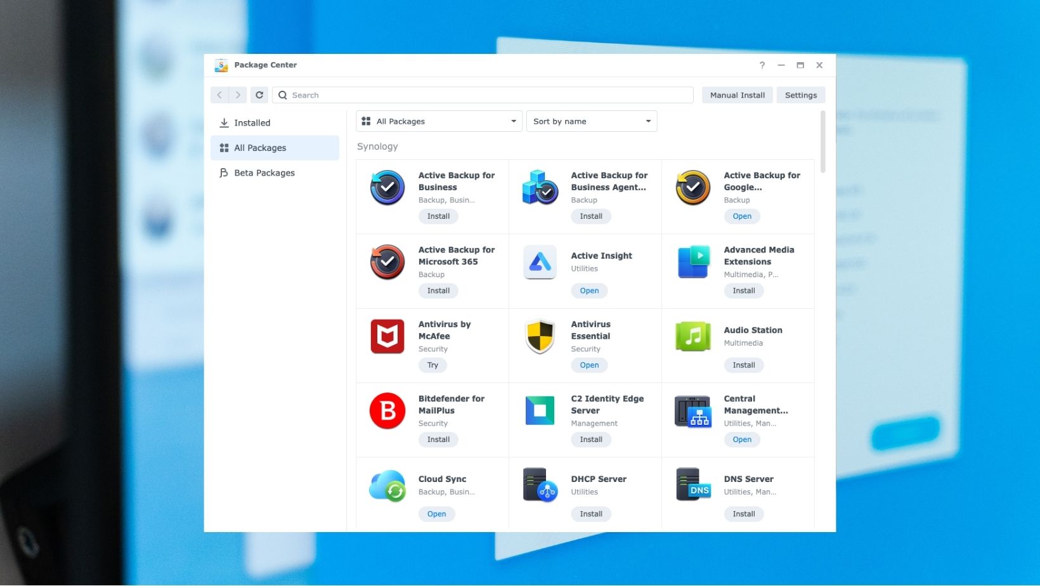Image resolution: width=1040 pixels, height=586 pixels.
Task: Select All Packages in the sidebar
Action: point(275,148)
